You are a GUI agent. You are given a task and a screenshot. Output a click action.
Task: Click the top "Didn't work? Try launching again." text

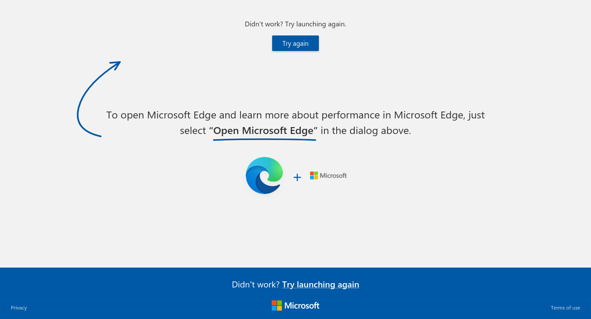pyautogui.click(x=295, y=24)
